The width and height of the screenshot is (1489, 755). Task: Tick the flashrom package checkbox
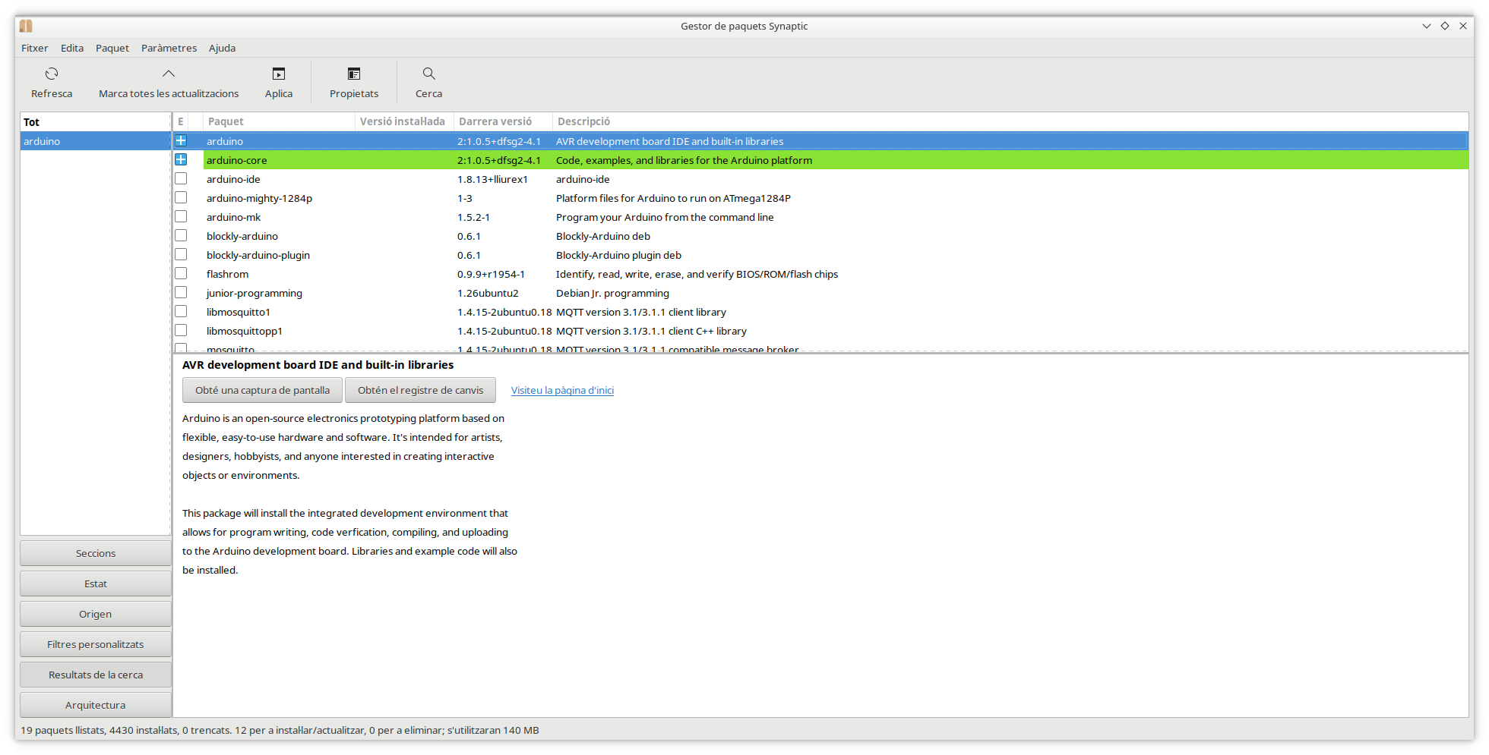point(181,274)
